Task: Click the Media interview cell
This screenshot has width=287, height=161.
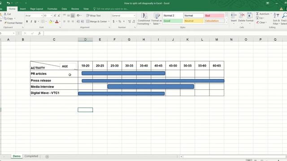Action: 54,87
